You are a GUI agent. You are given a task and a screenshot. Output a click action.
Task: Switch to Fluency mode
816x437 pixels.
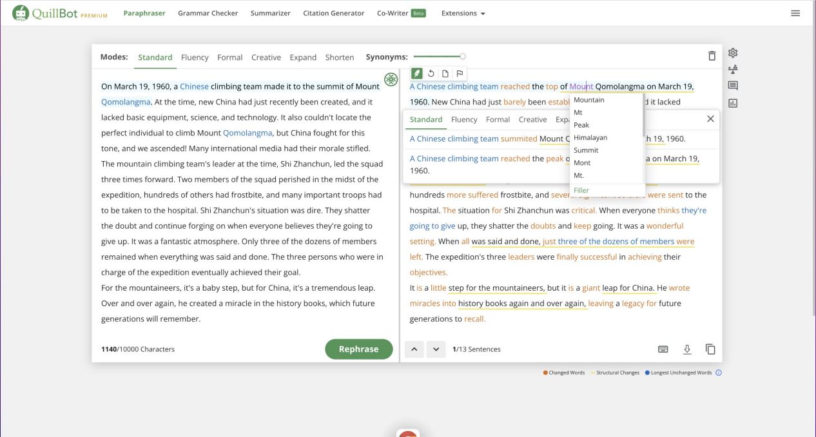click(x=195, y=57)
